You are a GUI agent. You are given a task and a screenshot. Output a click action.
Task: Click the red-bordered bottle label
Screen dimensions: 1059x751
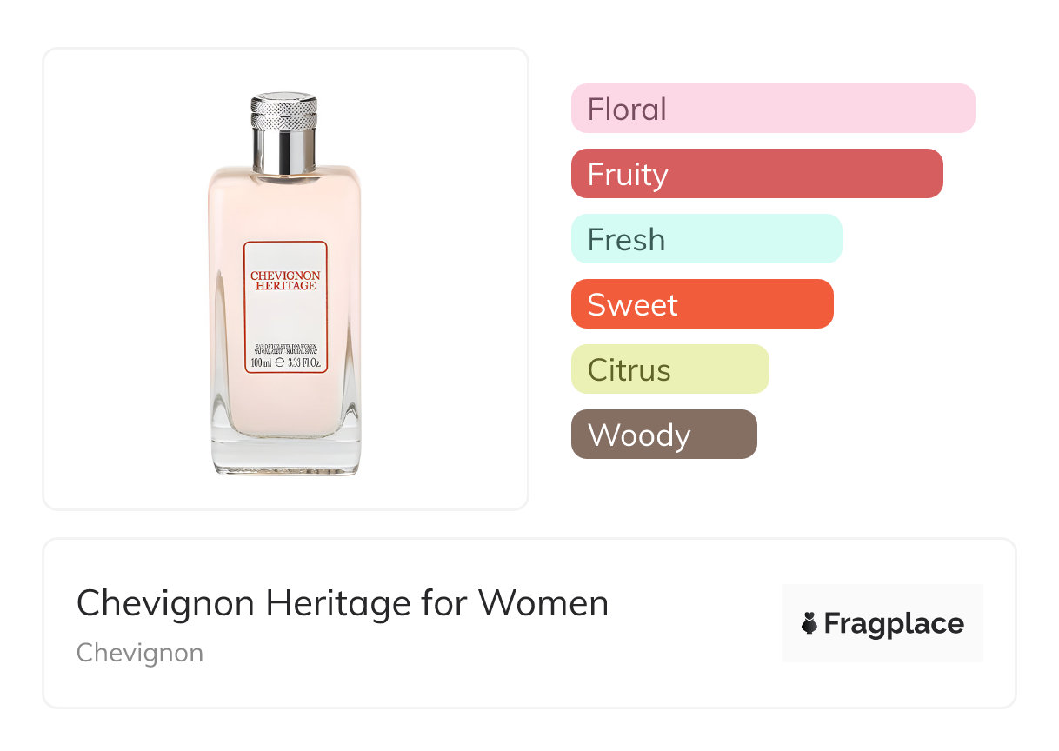[285, 308]
